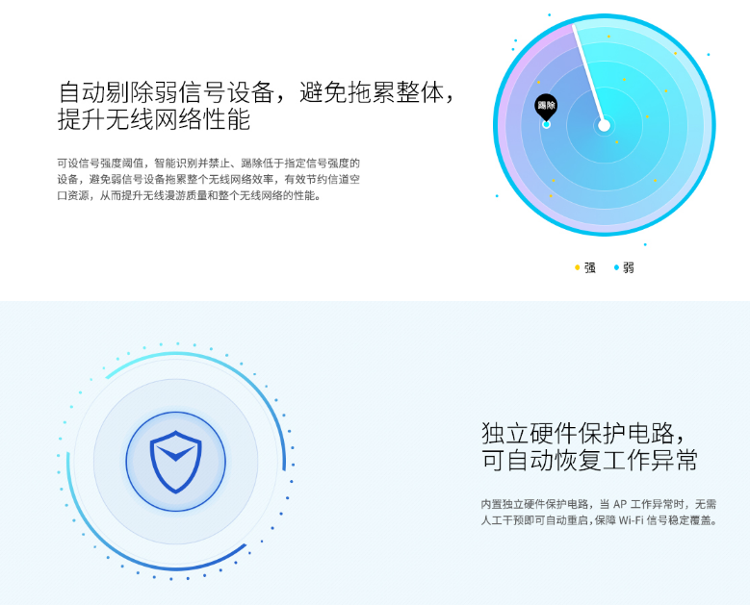Click the blue shield icon
Screen dimensions: 750x605
click(x=175, y=462)
